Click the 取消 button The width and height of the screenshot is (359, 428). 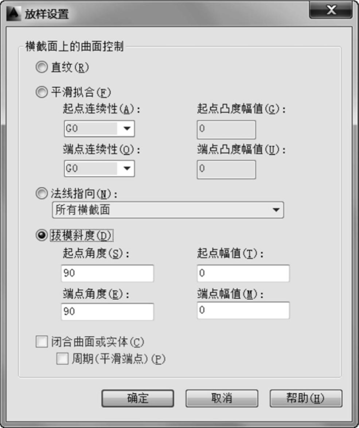pyautogui.click(x=222, y=398)
